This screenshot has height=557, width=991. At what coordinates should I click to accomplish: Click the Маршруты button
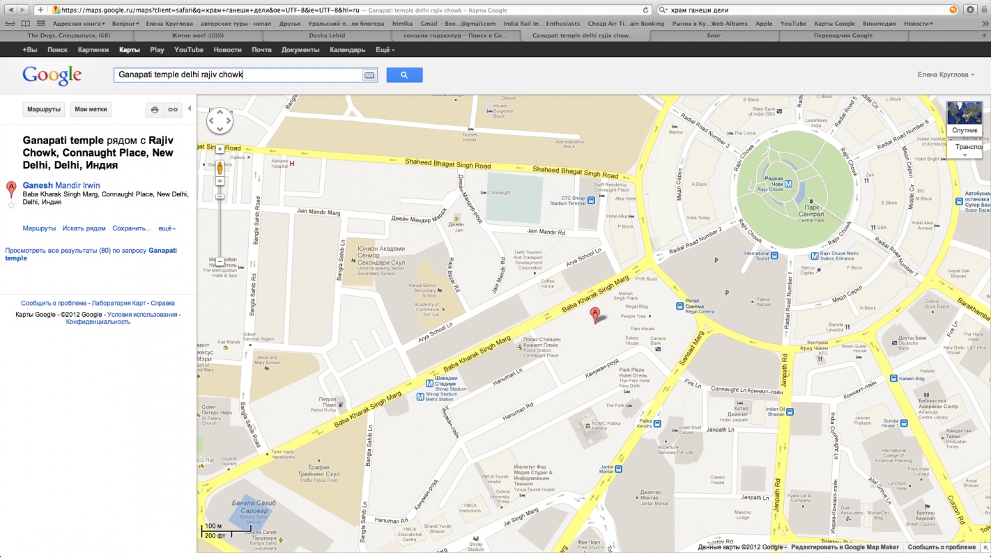(x=44, y=109)
